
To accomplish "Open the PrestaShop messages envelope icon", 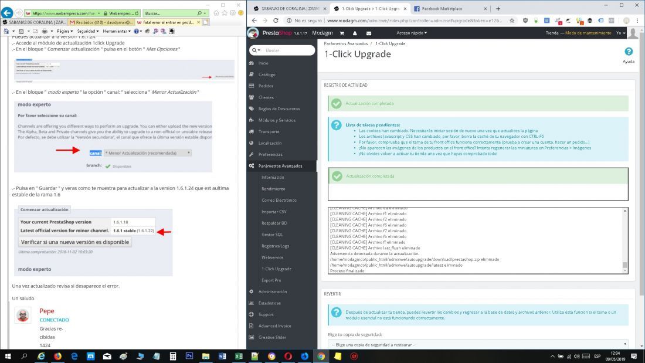I will [369, 33].
